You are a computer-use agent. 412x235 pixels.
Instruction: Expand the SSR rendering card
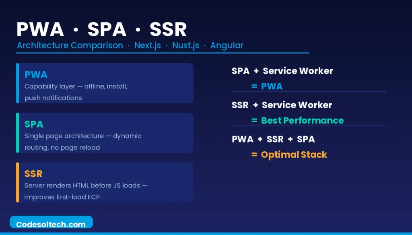pyautogui.click(x=105, y=182)
